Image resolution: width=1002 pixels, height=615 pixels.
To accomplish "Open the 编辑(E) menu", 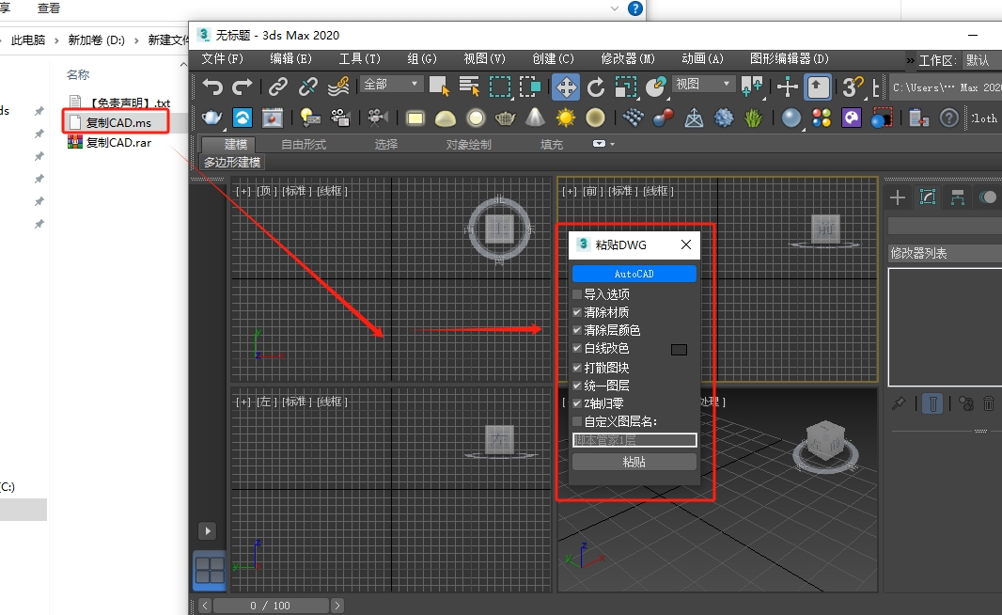I will coord(290,59).
